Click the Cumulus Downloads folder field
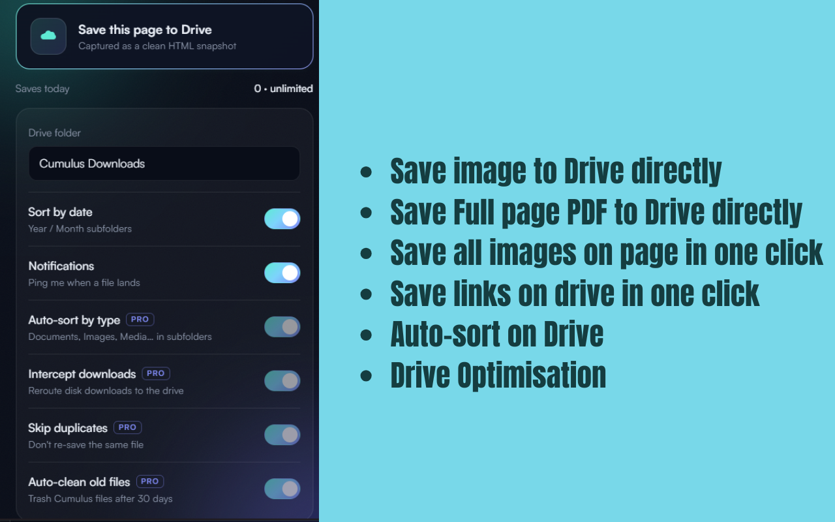 (x=164, y=163)
